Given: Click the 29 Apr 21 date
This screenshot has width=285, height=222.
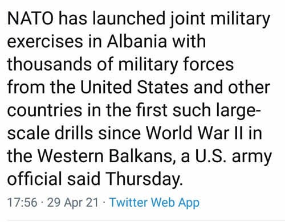Looking at the screenshot, I should point(72,203).
